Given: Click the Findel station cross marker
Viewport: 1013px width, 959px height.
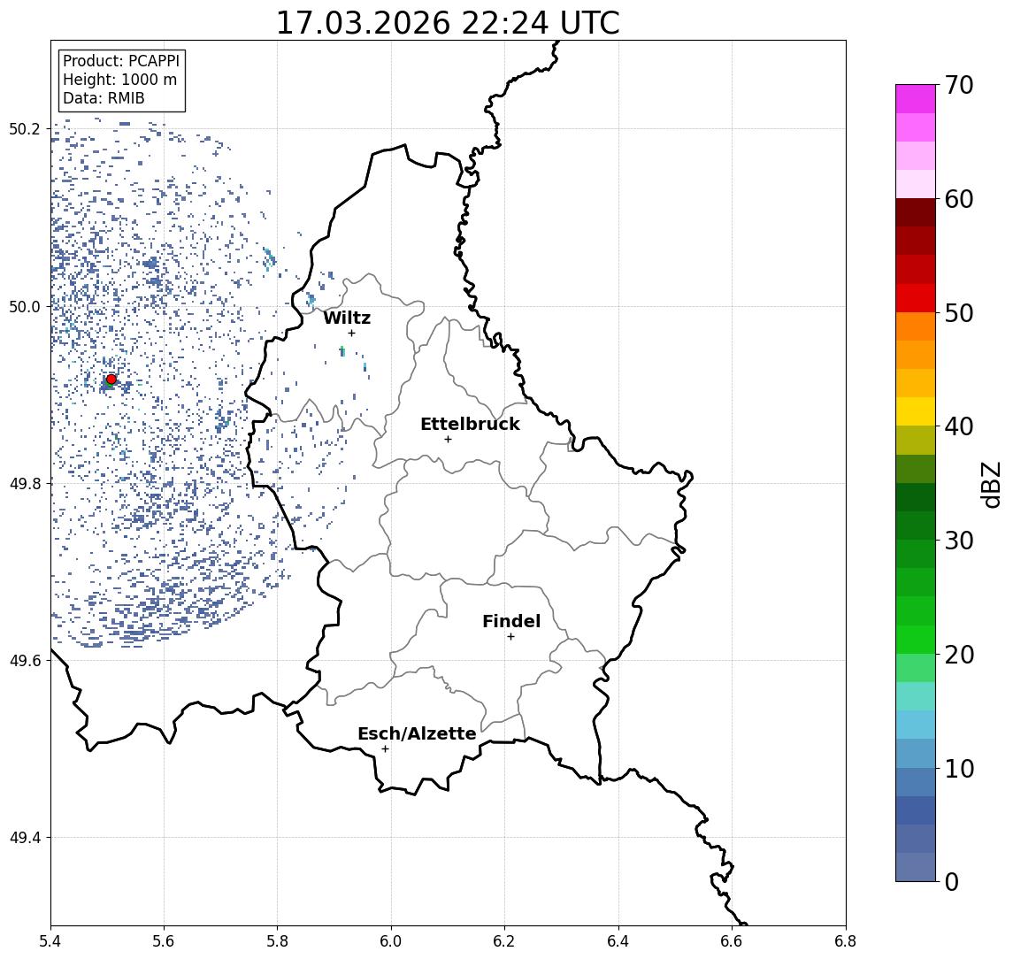Looking at the screenshot, I should point(510,637).
